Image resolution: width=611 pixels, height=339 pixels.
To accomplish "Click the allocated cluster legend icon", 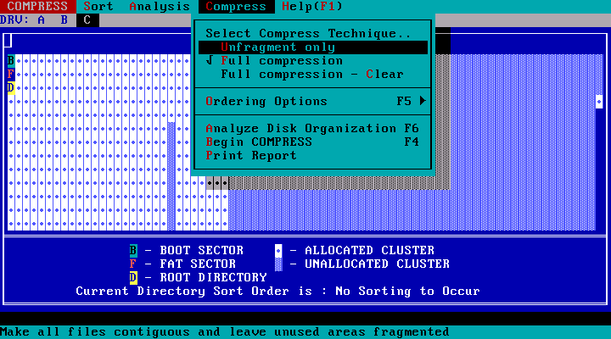I will [278, 250].
